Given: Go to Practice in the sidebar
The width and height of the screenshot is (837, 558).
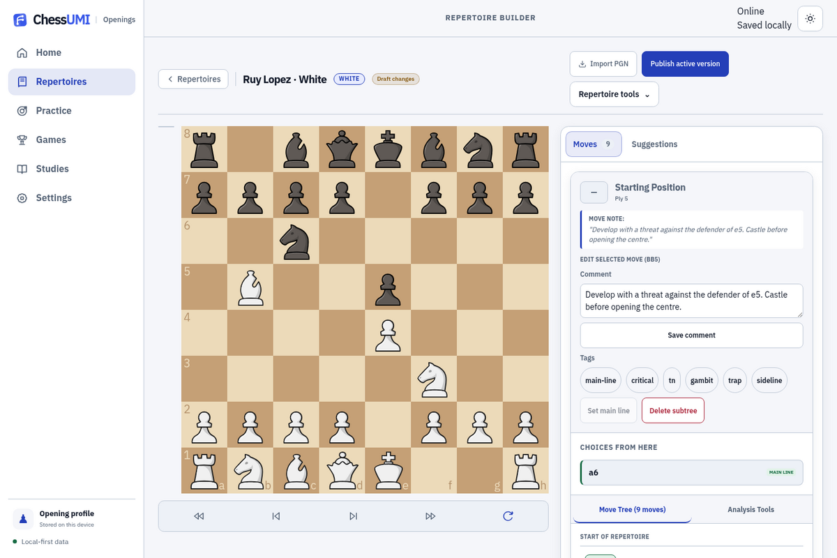Looking at the screenshot, I should tap(72, 111).
